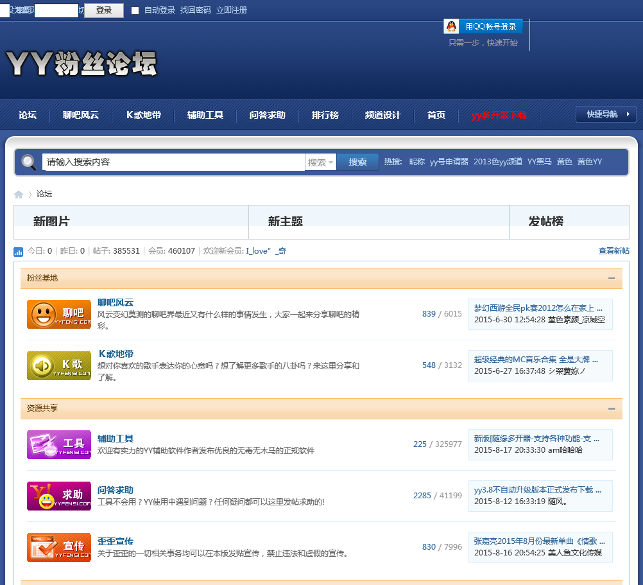Open the 歪歪宣传 forum title link
The image size is (643, 585).
116,541
